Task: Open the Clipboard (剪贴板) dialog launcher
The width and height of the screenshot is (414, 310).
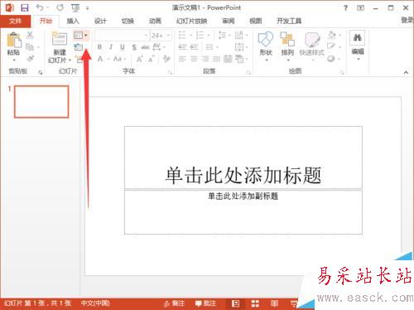Action: (x=41, y=72)
